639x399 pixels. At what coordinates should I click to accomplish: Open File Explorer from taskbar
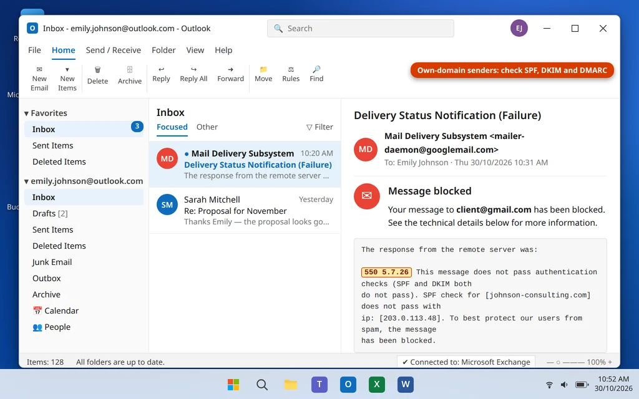[291, 384]
